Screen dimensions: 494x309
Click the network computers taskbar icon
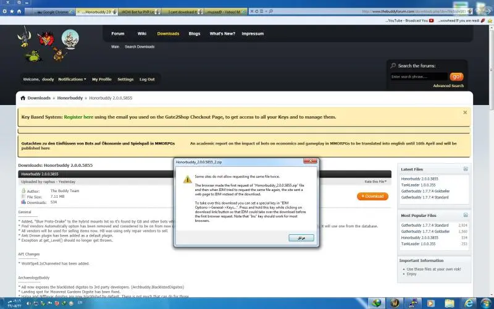point(412,303)
